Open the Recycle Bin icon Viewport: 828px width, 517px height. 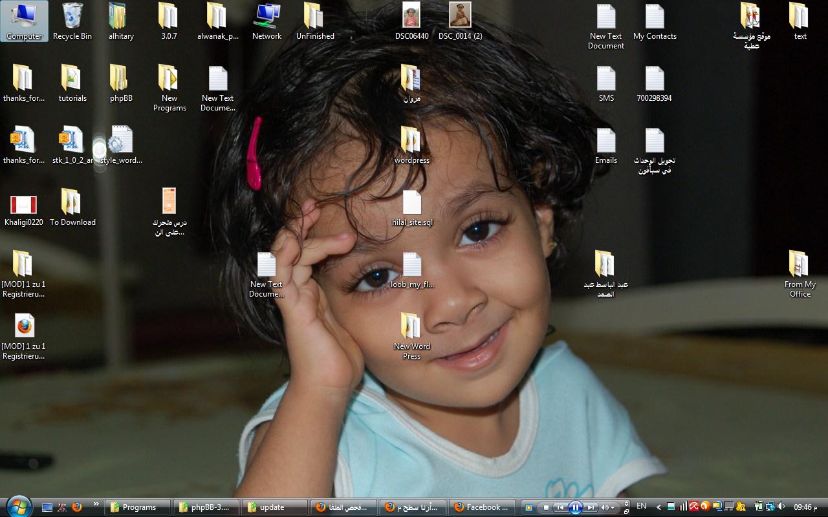[72, 21]
